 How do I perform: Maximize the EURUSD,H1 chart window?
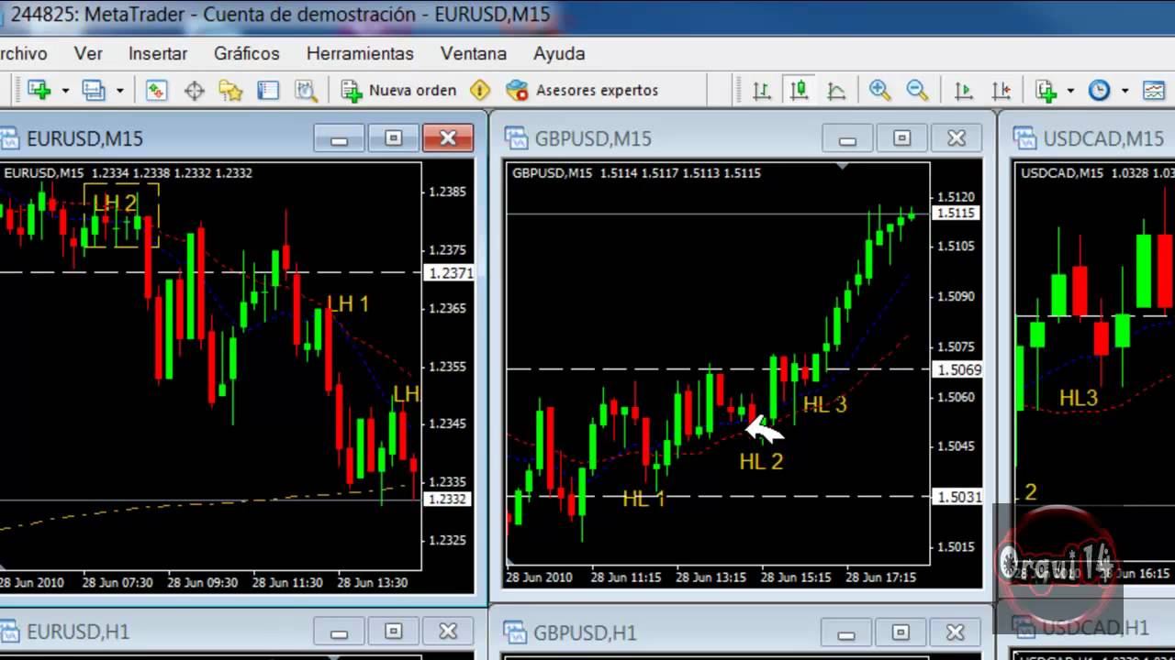[393, 632]
